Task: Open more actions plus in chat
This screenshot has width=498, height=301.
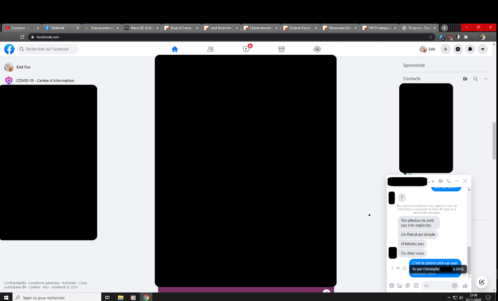Action: point(391,286)
